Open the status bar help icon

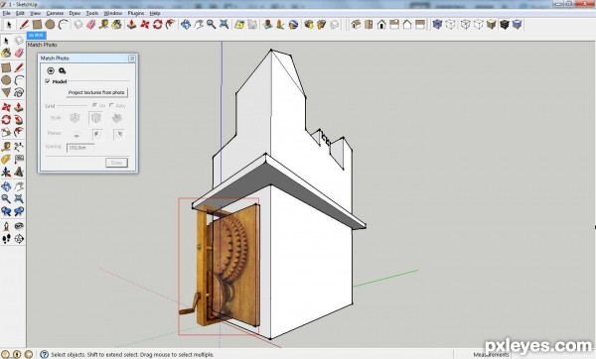44,354
